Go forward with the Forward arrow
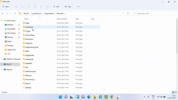178x100 pixels. pos(7,14)
